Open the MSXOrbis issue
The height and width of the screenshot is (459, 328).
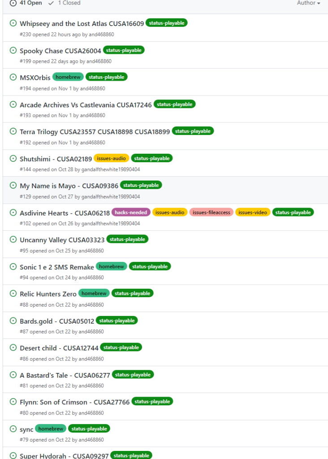click(35, 78)
